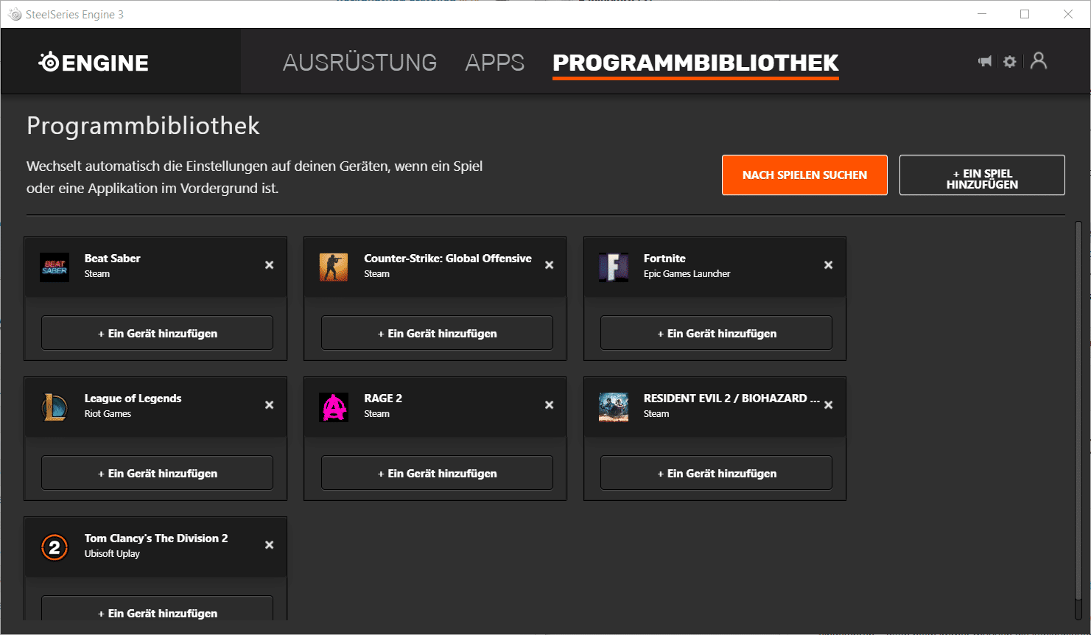Open the user account profile icon
The height and width of the screenshot is (635, 1091).
(x=1039, y=61)
